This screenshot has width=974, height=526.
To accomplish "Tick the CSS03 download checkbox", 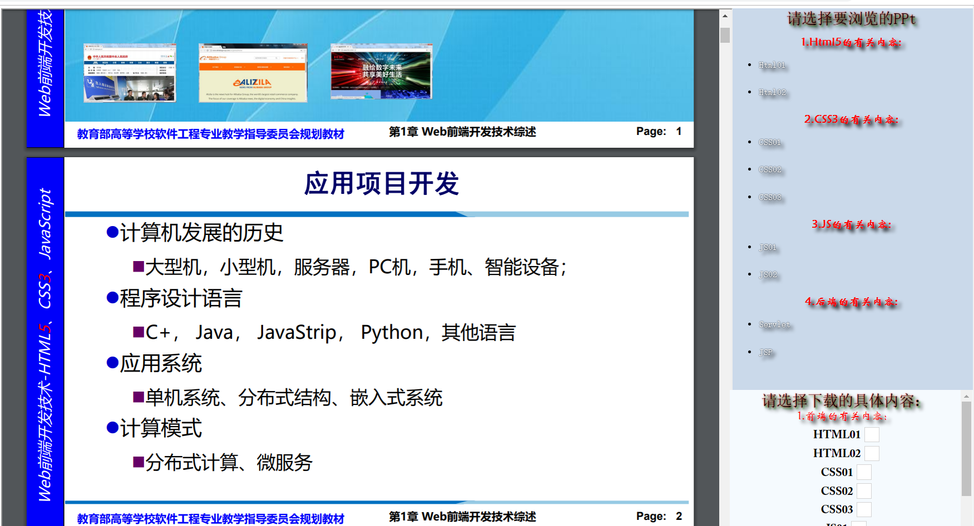I will (x=864, y=509).
